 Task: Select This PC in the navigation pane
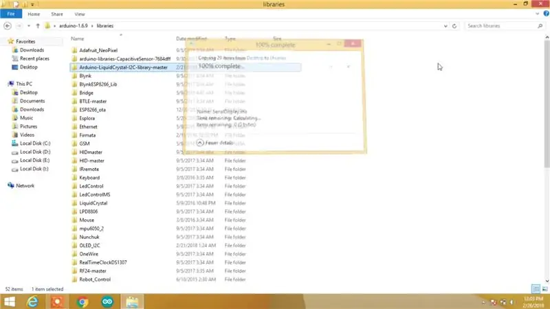[24, 84]
